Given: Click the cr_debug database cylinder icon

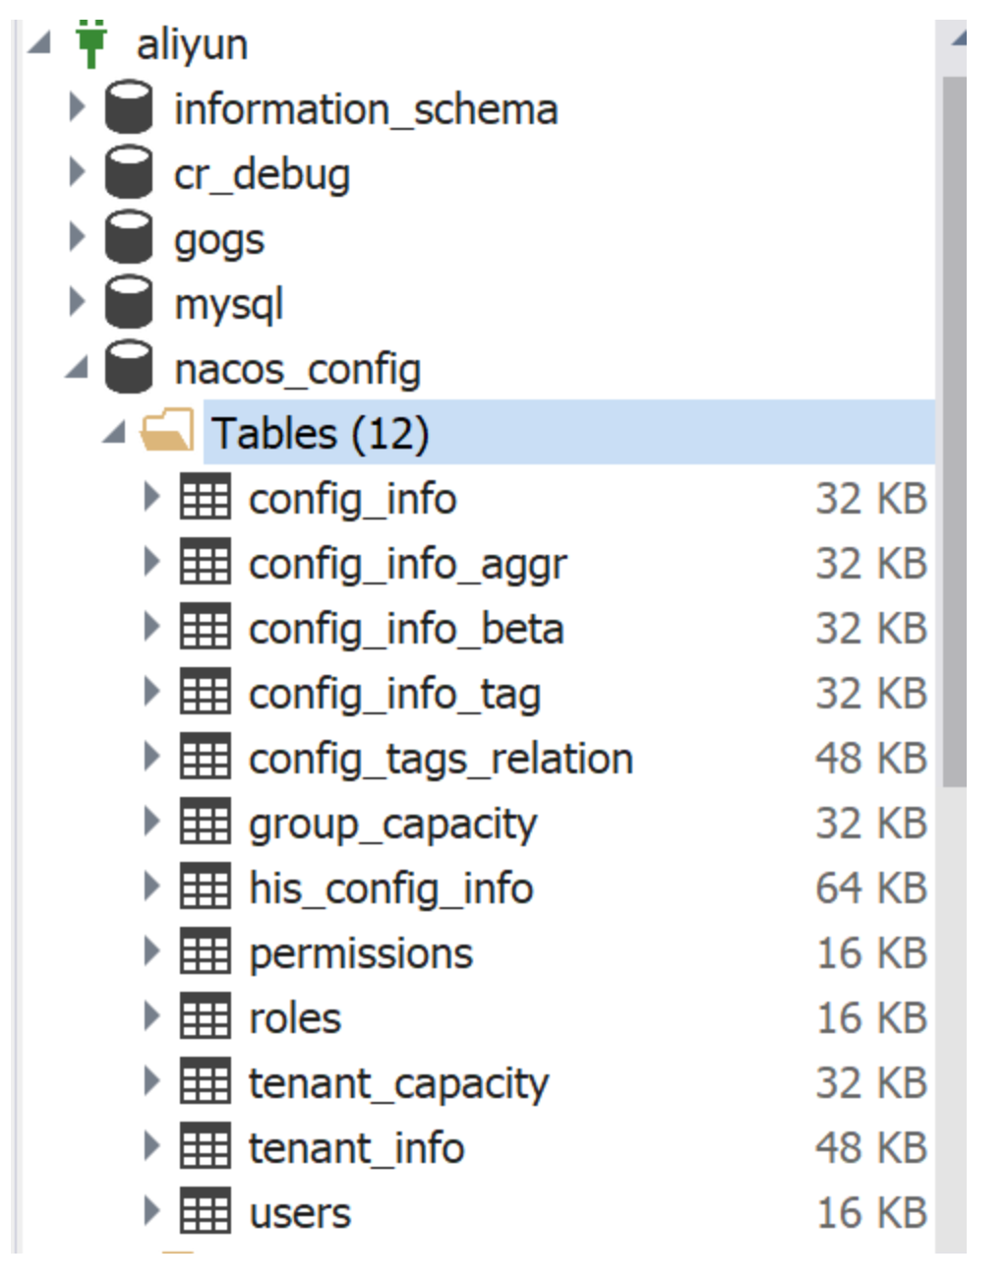Looking at the screenshot, I should pyautogui.click(x=129, y=172).
